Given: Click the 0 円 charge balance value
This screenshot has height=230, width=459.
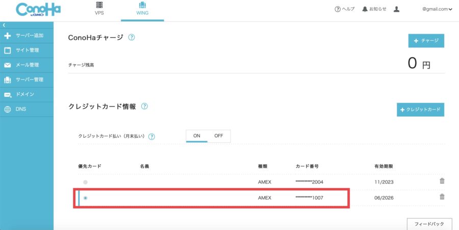Looking at the screenshot, I should tap(419, 63).
